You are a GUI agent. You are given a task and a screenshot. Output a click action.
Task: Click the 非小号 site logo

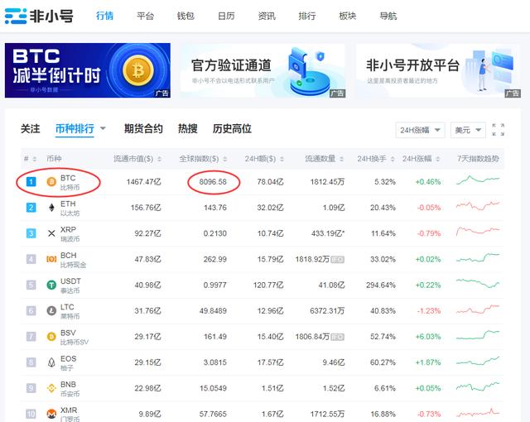(x=39, y=16)
